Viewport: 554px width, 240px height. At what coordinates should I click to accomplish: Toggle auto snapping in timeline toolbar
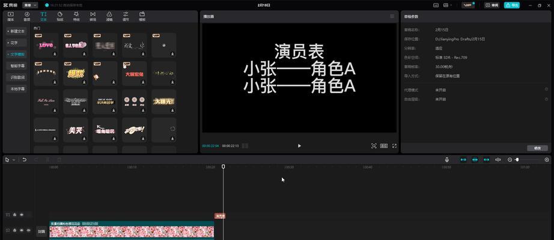click(x=475, y=160)
